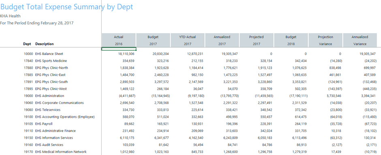Select EHS Medical Information Network Budget 2018 value
Screen dimensions: 381x155
299,152
